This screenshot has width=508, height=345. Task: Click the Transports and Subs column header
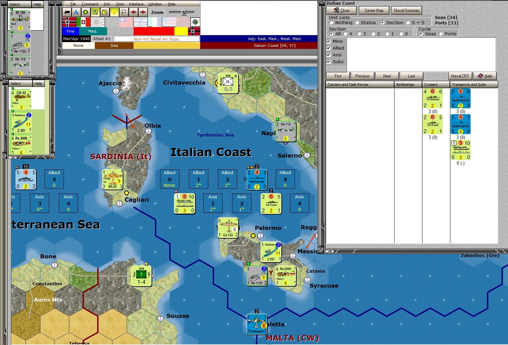(x=474, y=85)
